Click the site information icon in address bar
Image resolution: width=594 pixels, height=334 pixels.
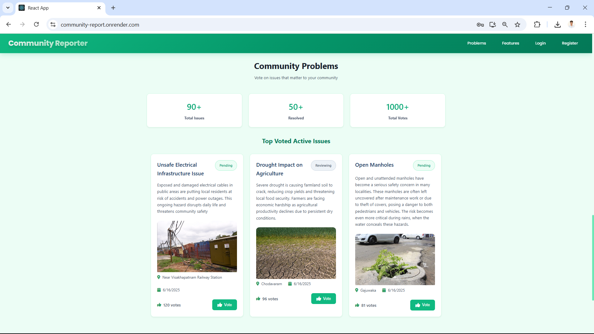click(53, 25)
